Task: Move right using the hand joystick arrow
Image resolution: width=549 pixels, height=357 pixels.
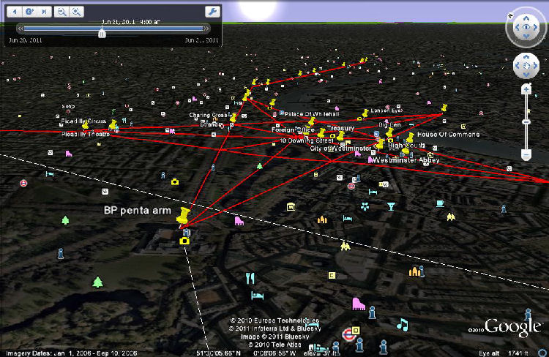Action: [535, 65]
